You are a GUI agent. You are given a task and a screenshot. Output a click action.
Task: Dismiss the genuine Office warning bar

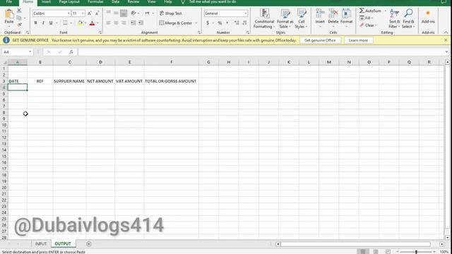446,40
